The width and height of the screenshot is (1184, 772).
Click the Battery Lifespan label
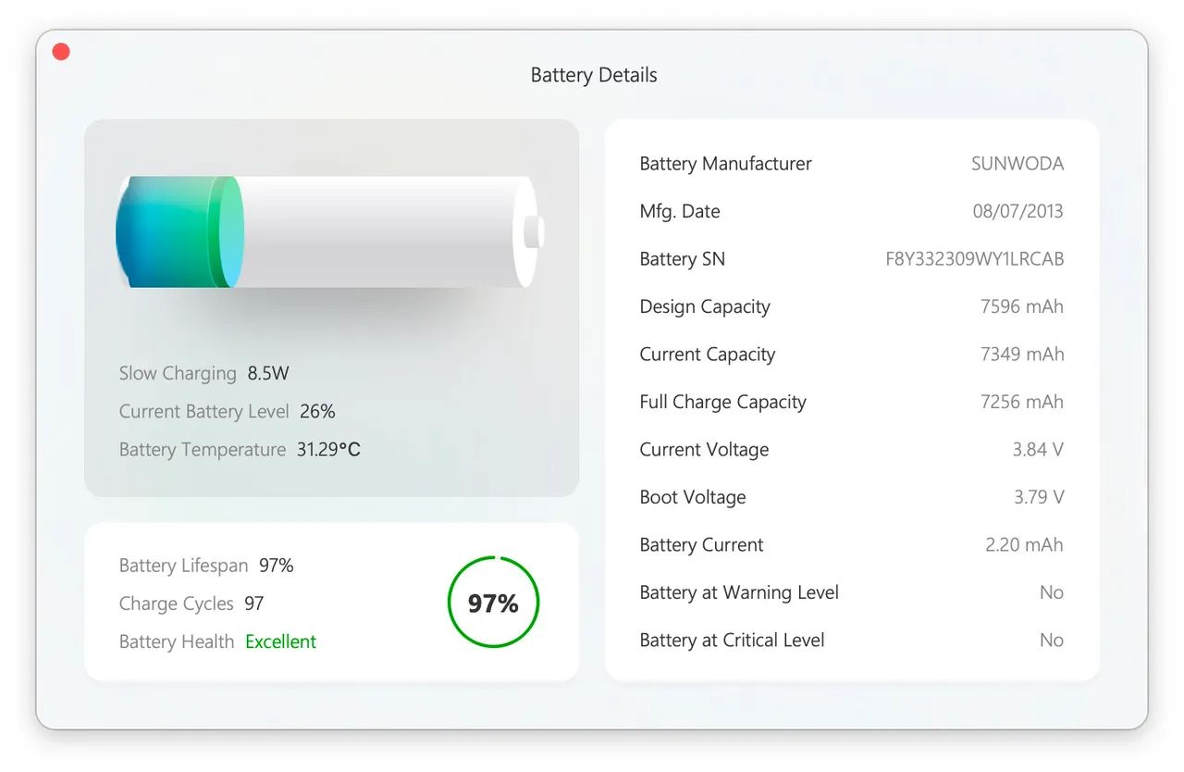[183, 565]
